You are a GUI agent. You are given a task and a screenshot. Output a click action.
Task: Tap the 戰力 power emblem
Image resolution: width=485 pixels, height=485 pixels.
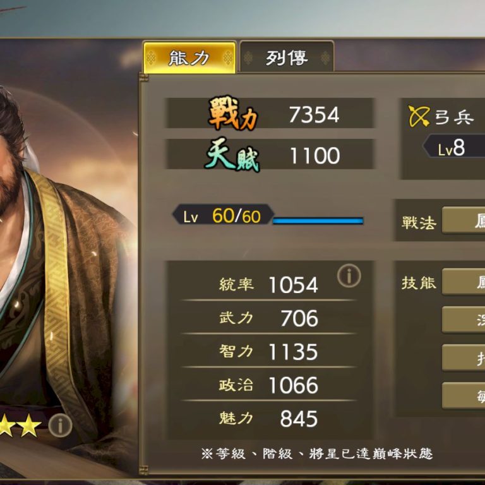click(233, 112)
